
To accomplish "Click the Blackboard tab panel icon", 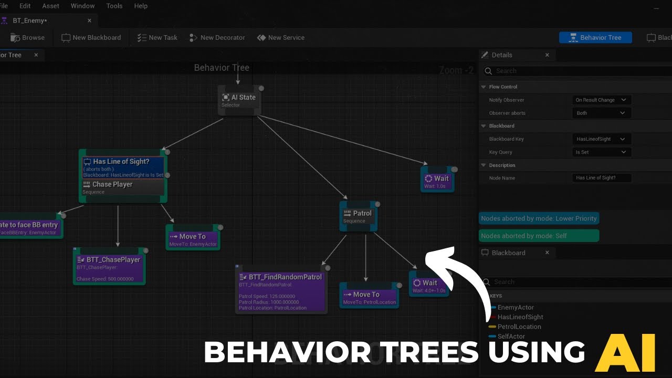I will point(485,253).
